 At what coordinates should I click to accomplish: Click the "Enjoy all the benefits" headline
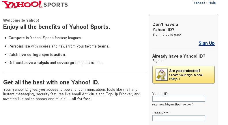click(x=56, y=27)
